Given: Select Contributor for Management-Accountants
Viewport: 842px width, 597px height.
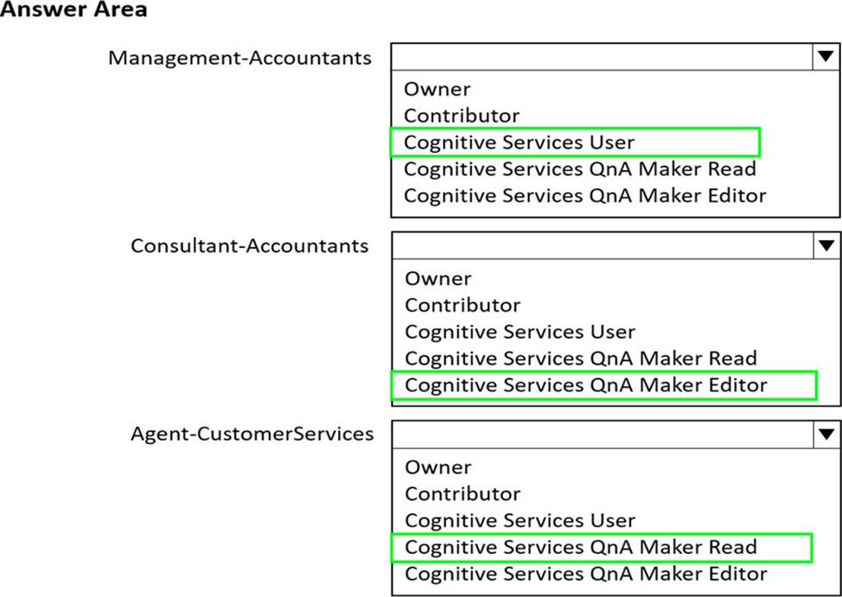Looking at the screenshot, I should coord(462,116).
